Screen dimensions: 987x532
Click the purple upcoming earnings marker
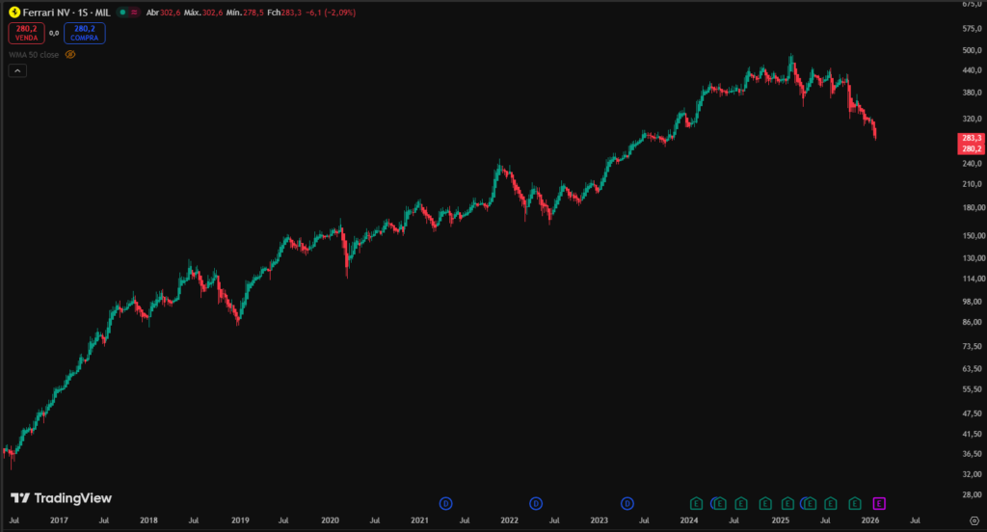tap(878, 503)
